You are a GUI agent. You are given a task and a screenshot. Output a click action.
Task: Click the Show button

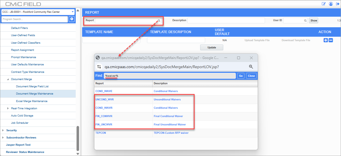pyautogui.click(x=314, y=21)
